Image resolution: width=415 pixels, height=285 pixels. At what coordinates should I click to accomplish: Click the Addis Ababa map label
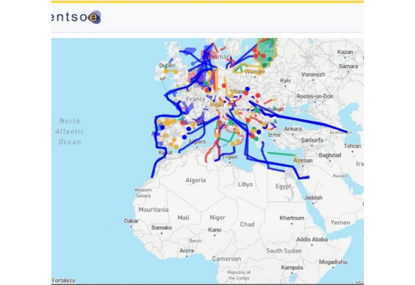pos(312,239)
